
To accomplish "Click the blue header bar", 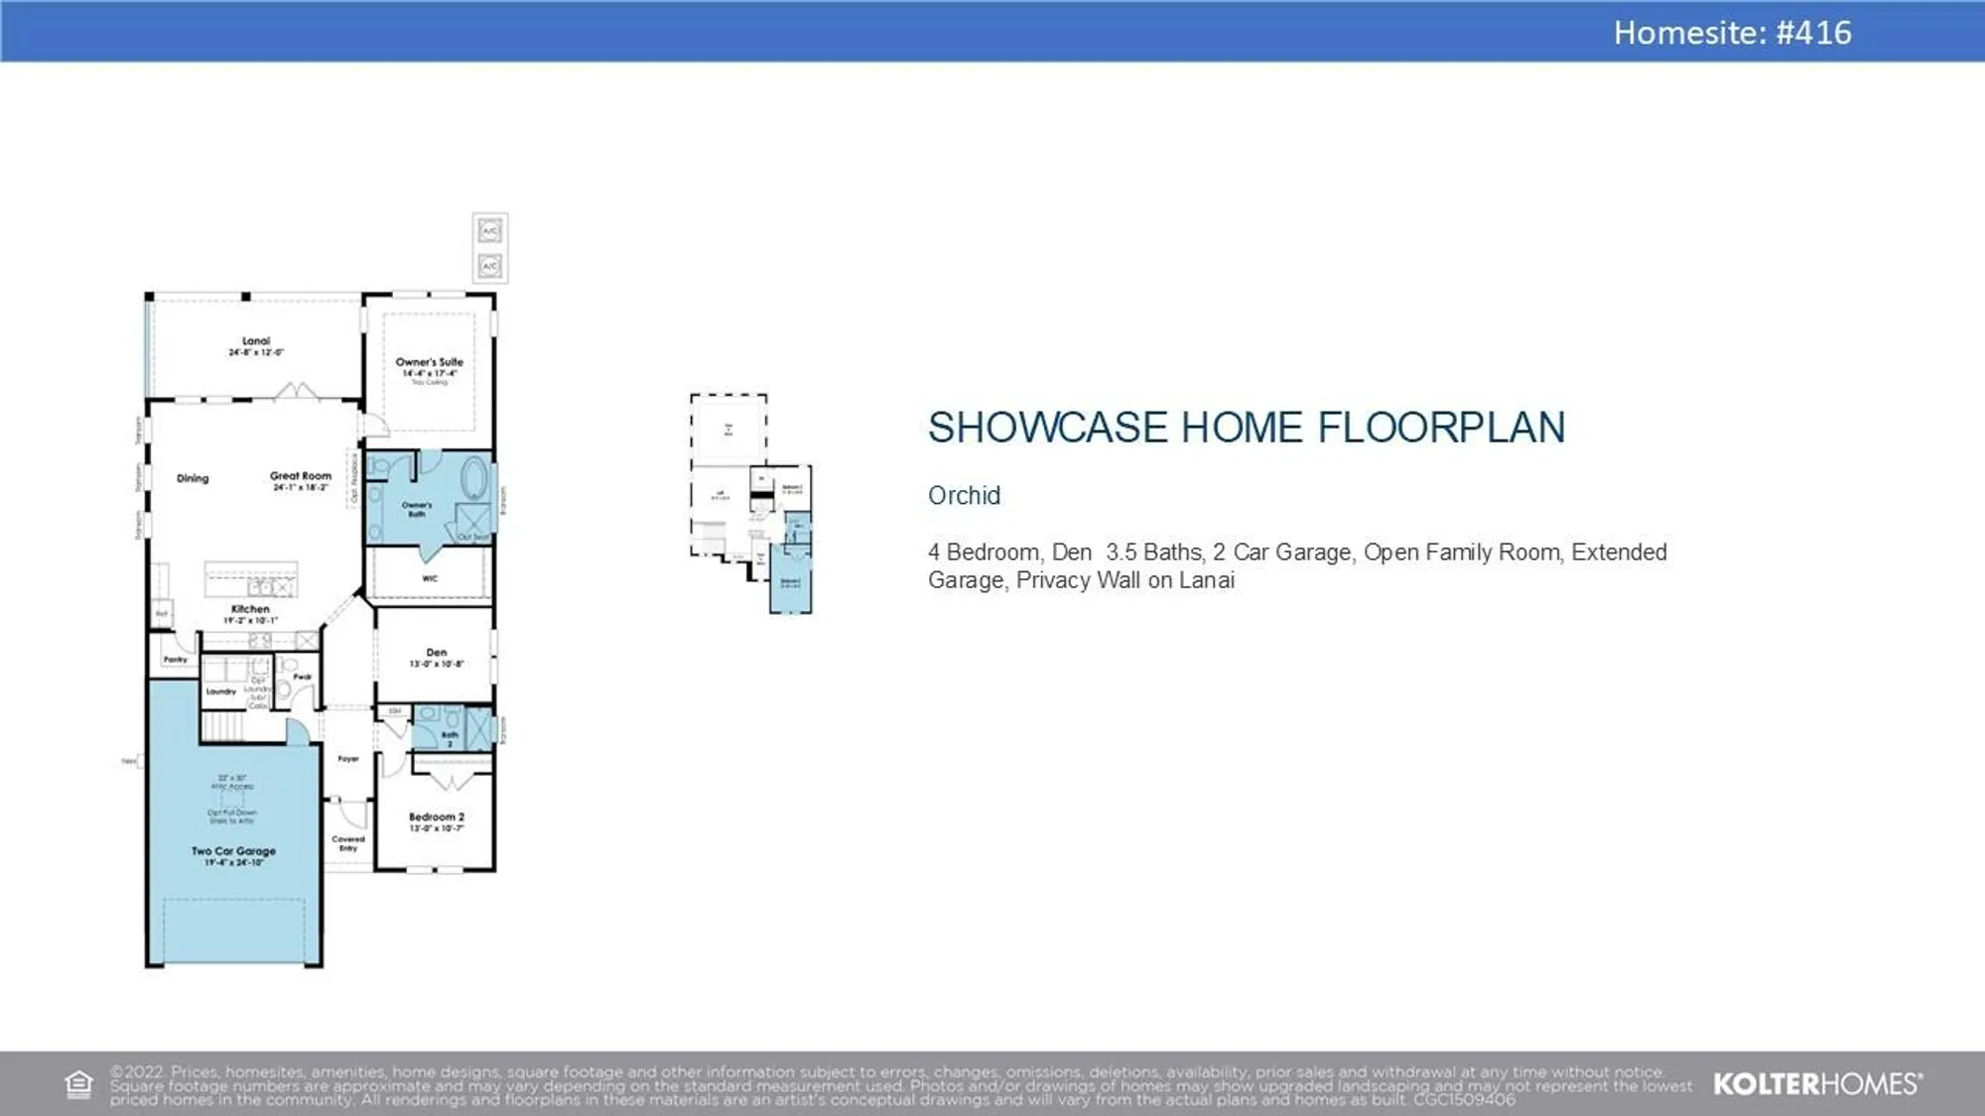I will pyautogui.click(x=992, y=30).
